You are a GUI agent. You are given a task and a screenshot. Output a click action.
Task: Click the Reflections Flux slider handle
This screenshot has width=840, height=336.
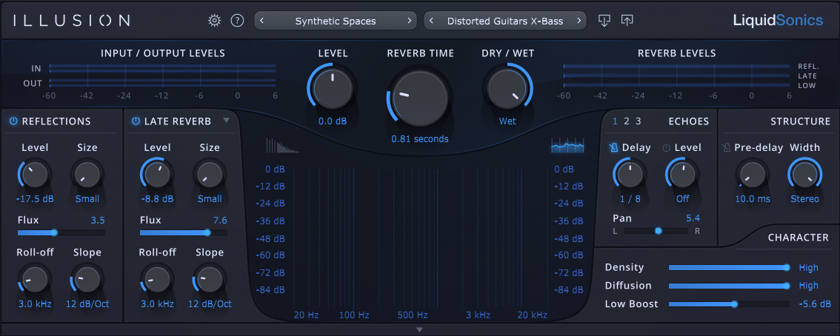click(54, 232)
